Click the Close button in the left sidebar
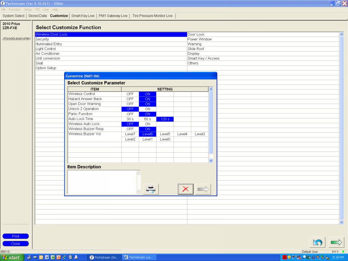This screenshot has width=348, height=261. (x=16, y=244)
